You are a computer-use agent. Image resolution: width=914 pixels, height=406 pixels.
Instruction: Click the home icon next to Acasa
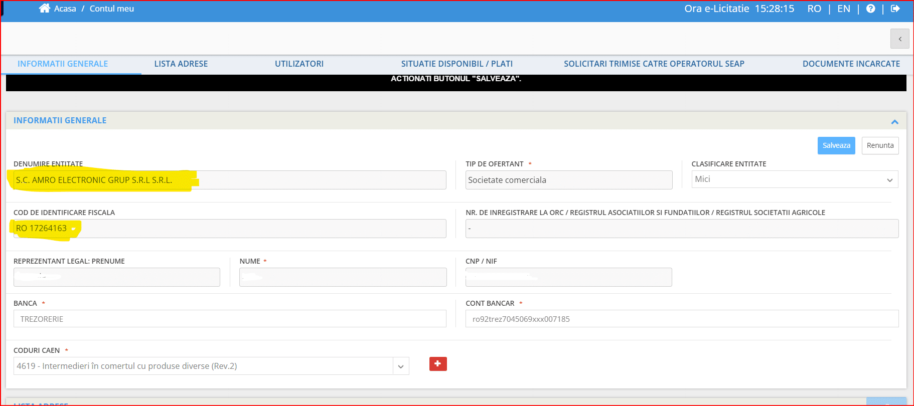click(x=45, y=9)
